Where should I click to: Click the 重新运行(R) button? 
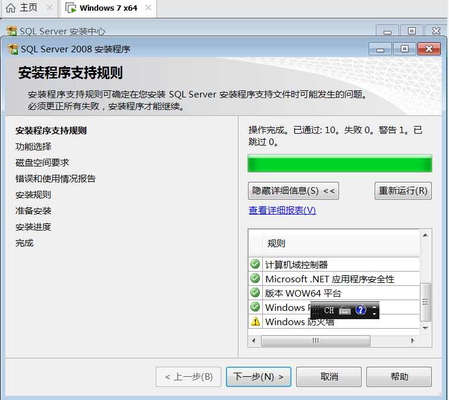[403, 191]
